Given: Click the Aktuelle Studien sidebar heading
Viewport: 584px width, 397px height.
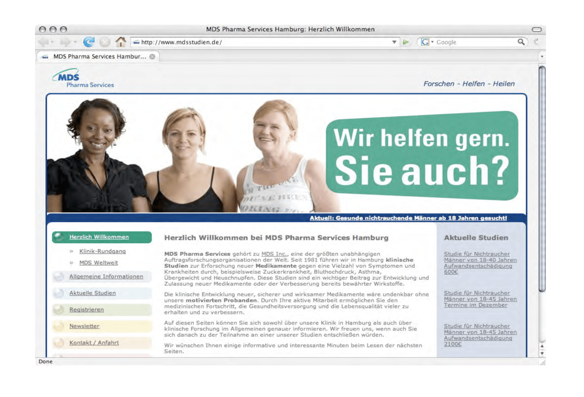Looking at the screenshot, I should click(x=476, y=238).
